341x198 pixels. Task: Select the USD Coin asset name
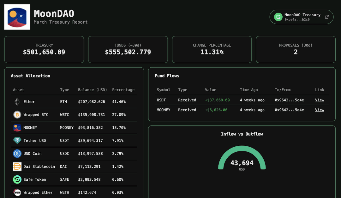(x=33, y=154)
